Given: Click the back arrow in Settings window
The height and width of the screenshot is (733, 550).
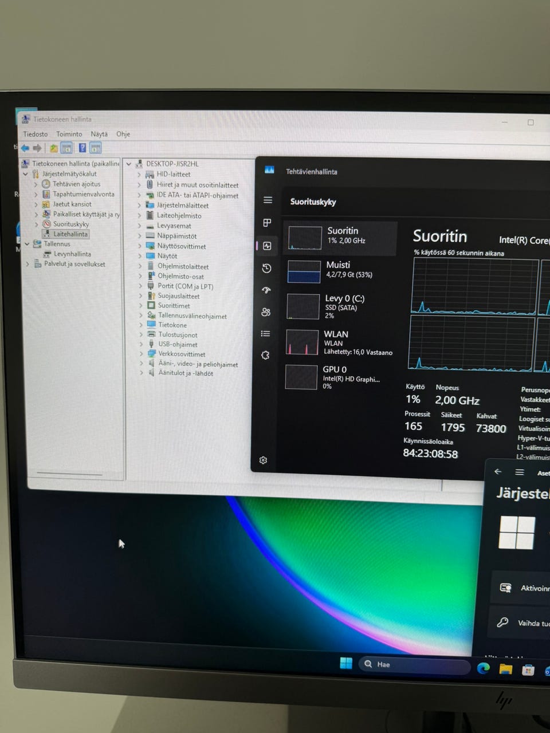Looking at the screenshot, I should tap(498, 471).
